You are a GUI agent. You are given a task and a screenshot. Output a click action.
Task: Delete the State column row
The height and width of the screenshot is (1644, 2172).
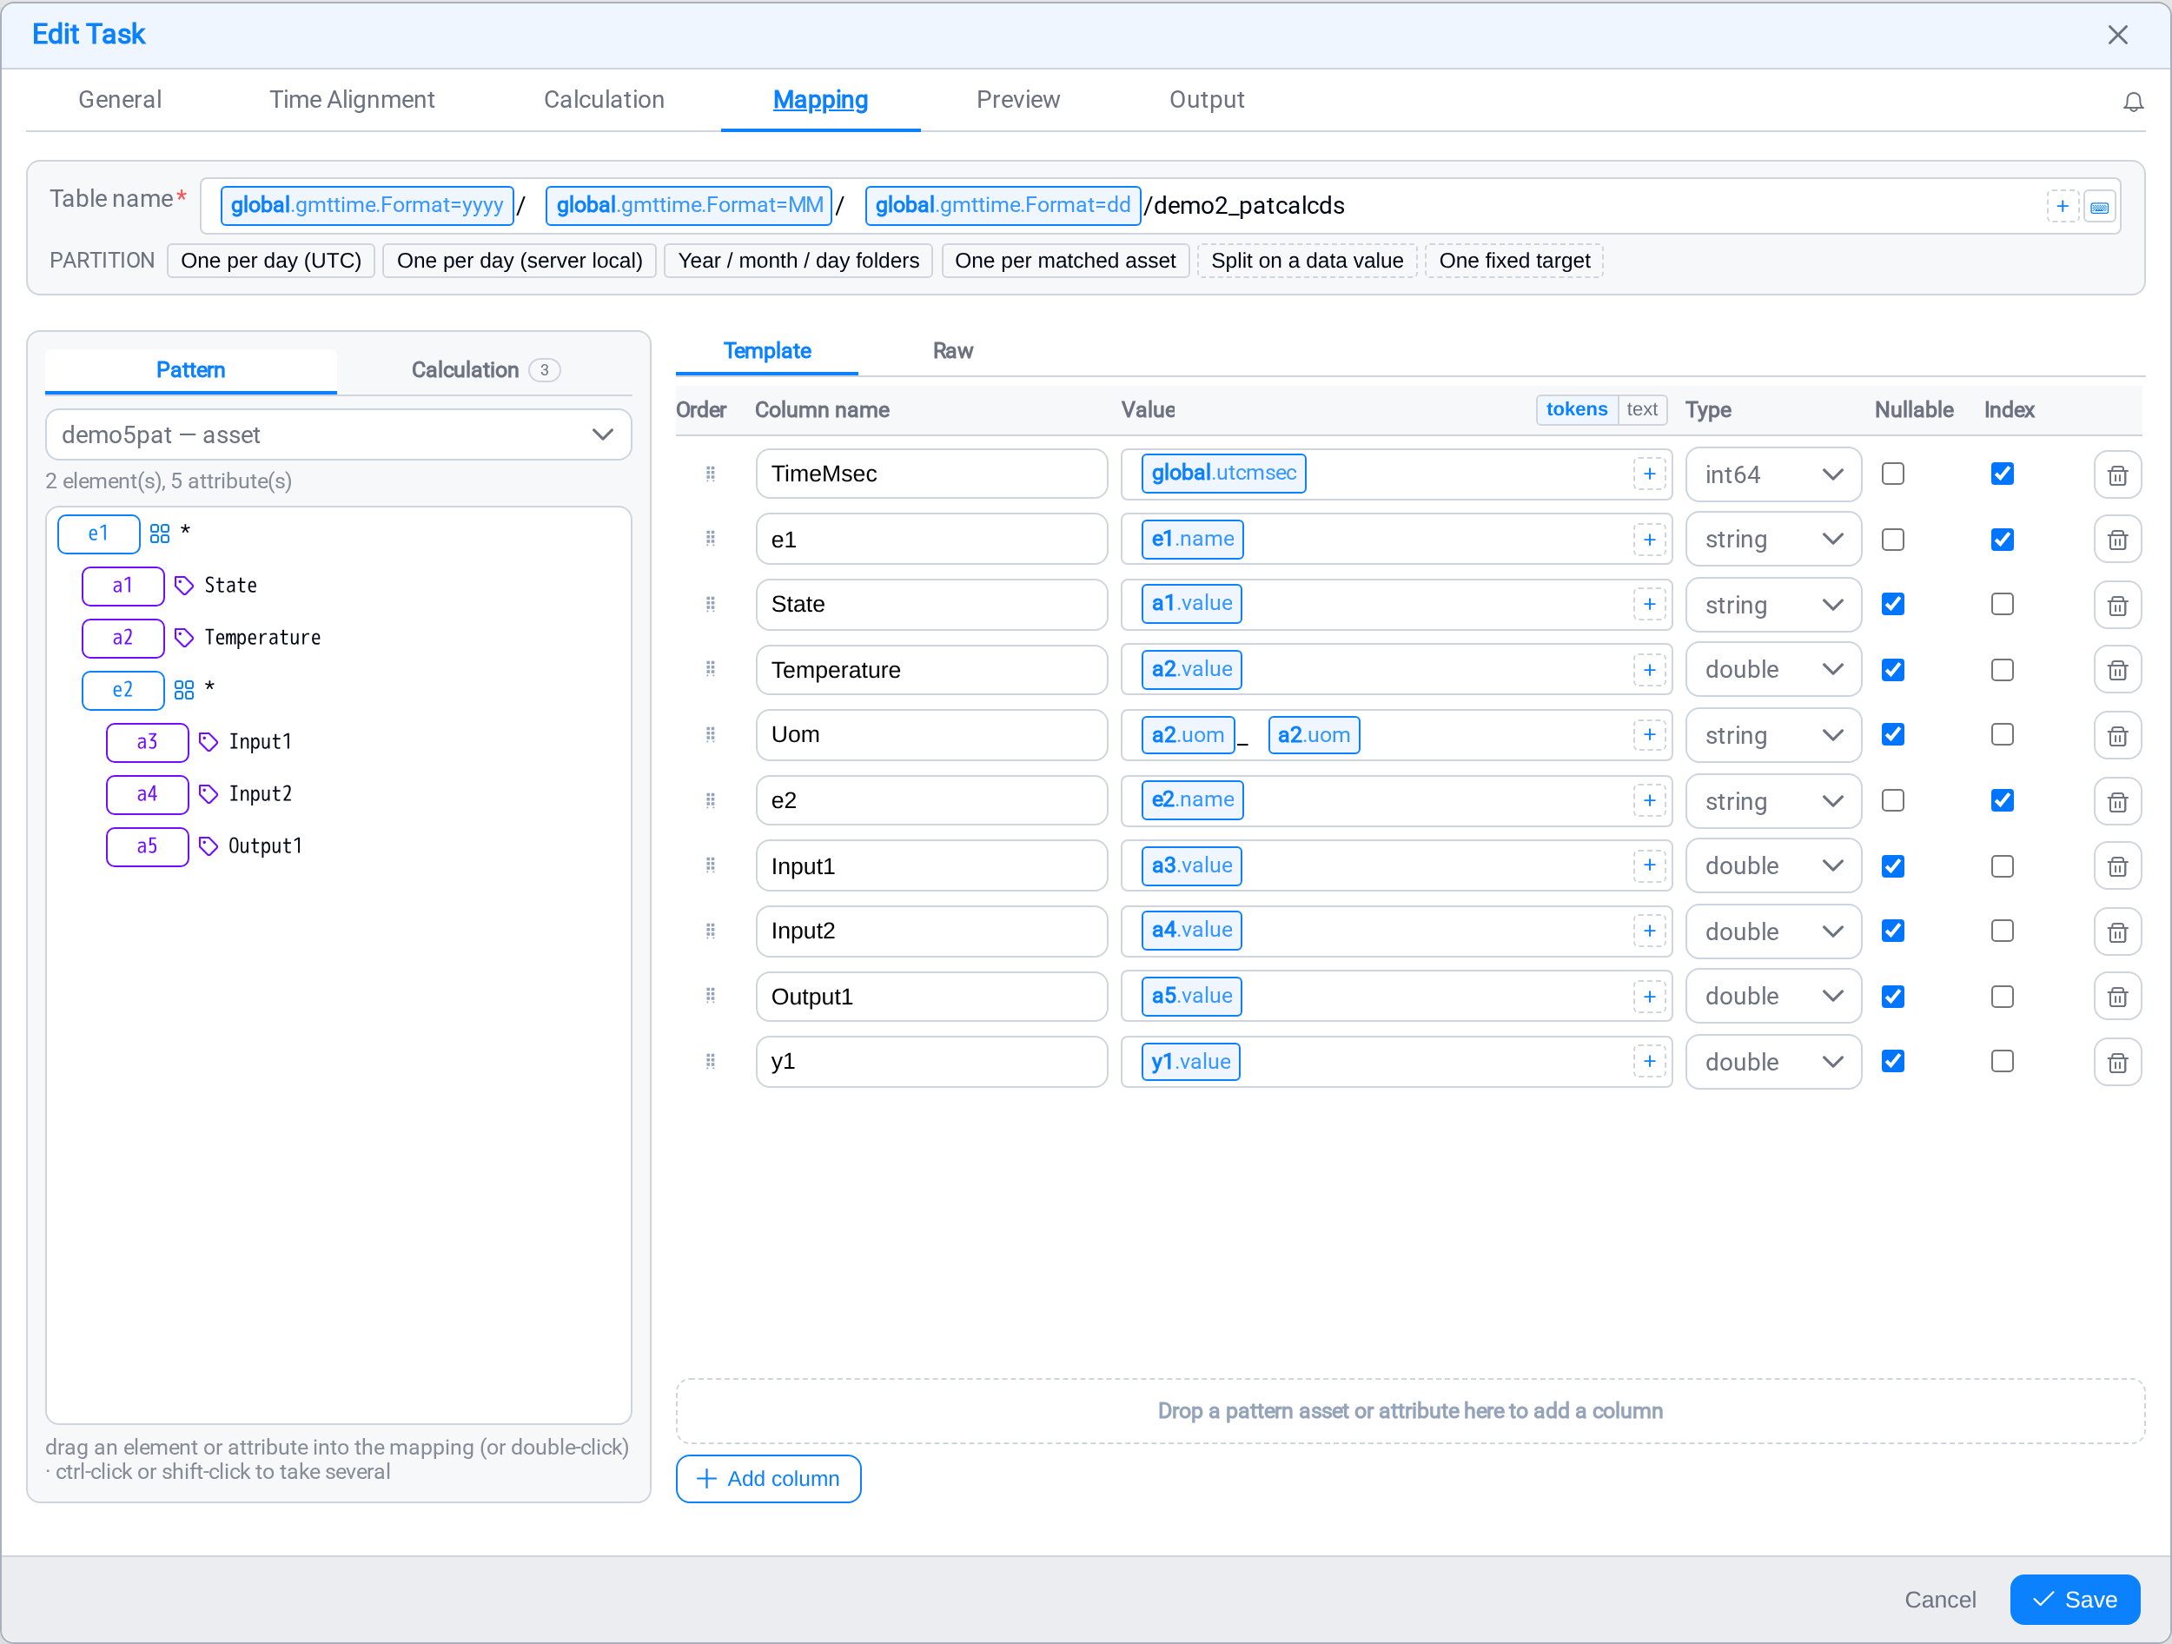click(x=2117, y=605)
